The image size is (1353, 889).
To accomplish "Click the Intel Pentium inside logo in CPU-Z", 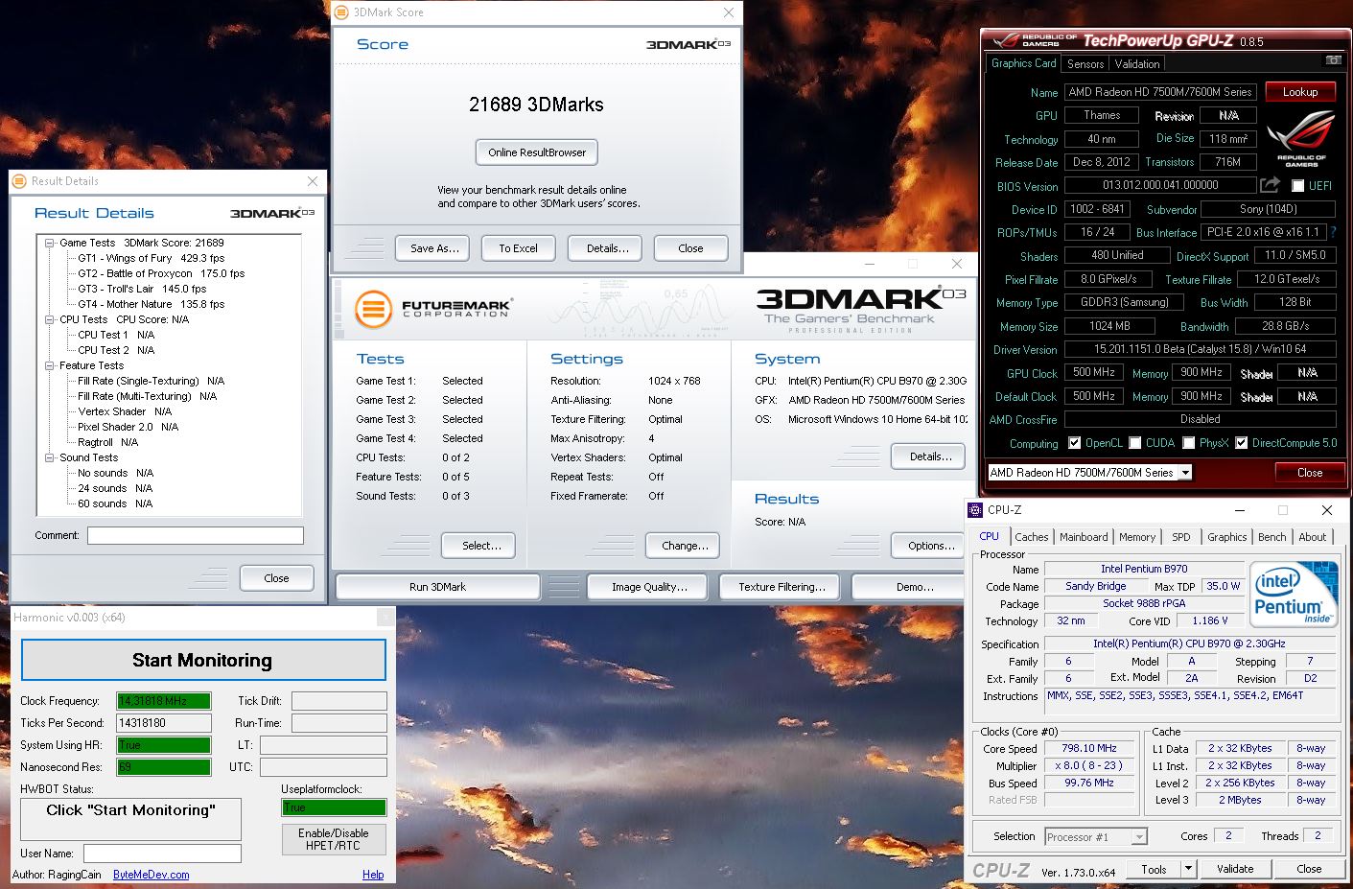I will pos(1295,595).
